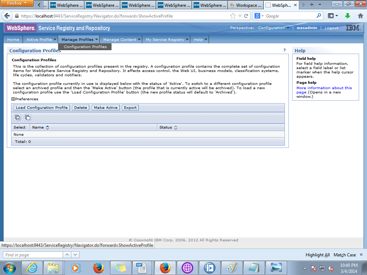
Task: List all tabs dropdown arrow
Action: (x=320, y=5)
